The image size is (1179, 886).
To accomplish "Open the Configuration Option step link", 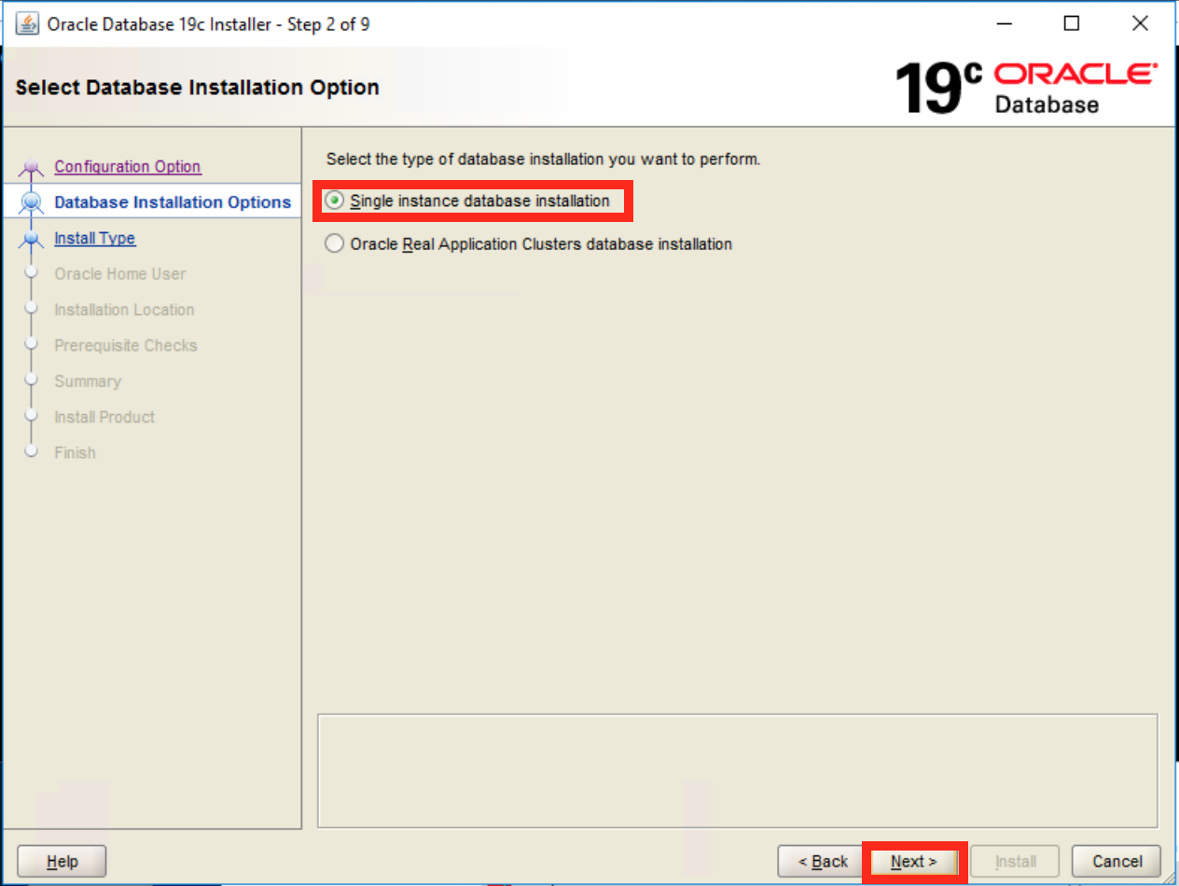I will point(128,167).
